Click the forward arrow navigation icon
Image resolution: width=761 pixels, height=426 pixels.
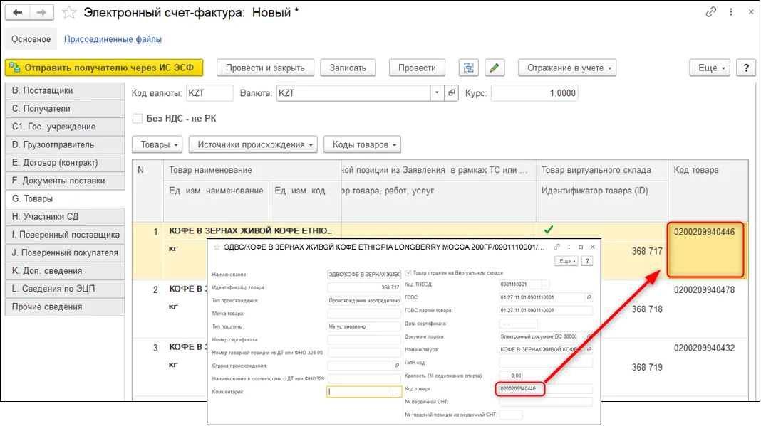[42, 13]
